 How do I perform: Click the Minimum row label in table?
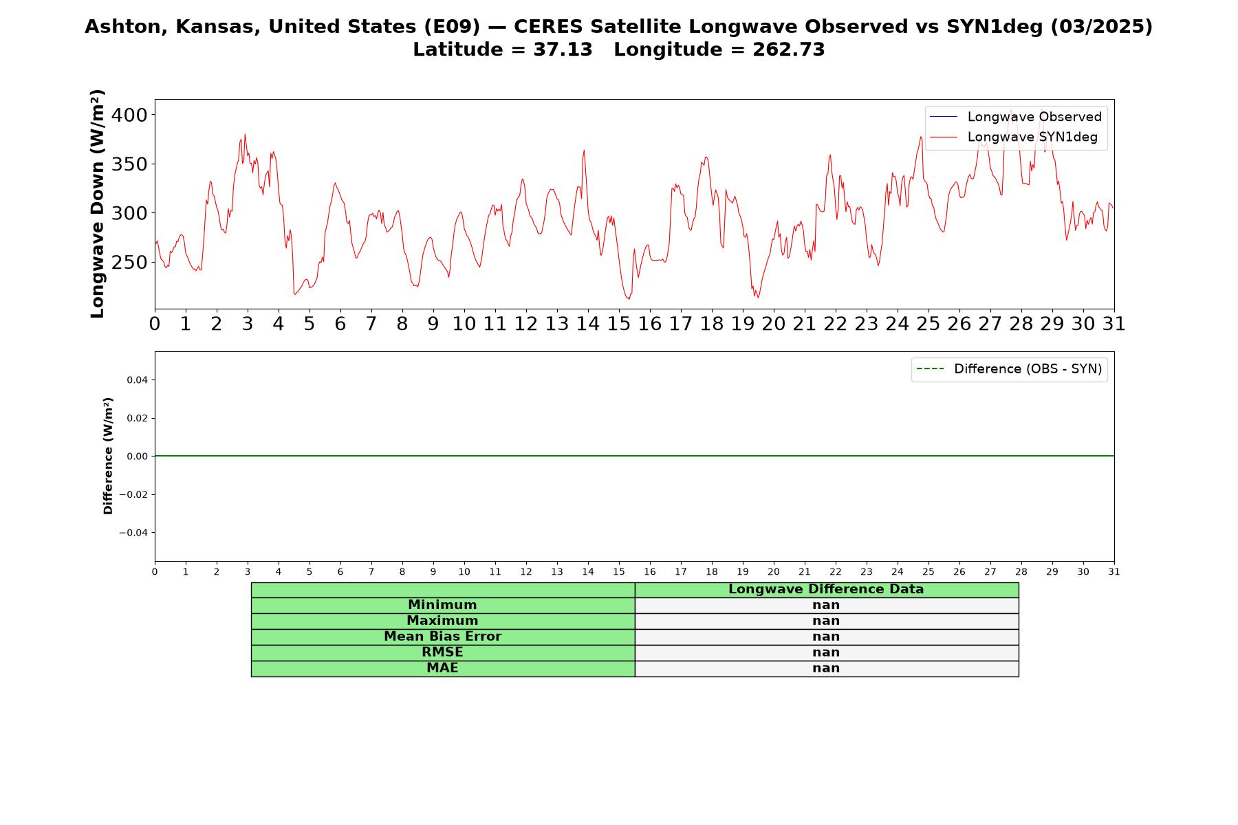coord(442,605)
